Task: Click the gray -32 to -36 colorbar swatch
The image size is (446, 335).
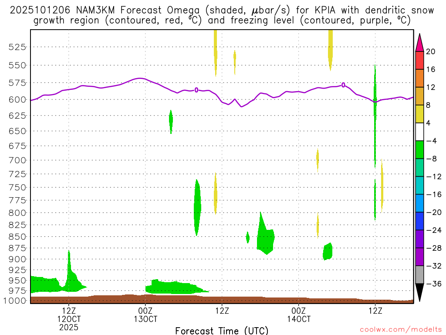Action: click(419, 275)
